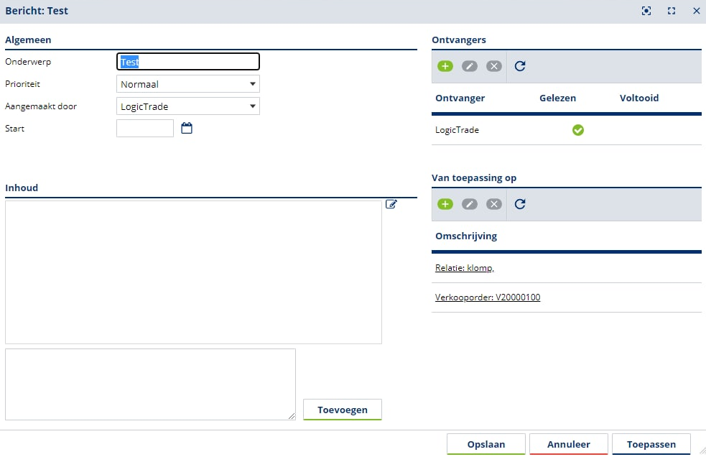
Task: Open Verkooporder V20000100 link
Action: point(488,297)
